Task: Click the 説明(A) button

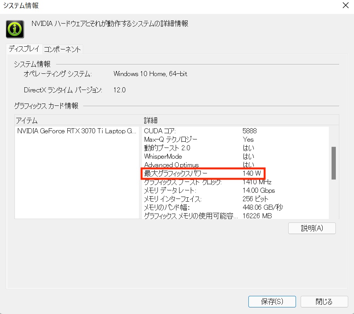Action: coord(312,228)
